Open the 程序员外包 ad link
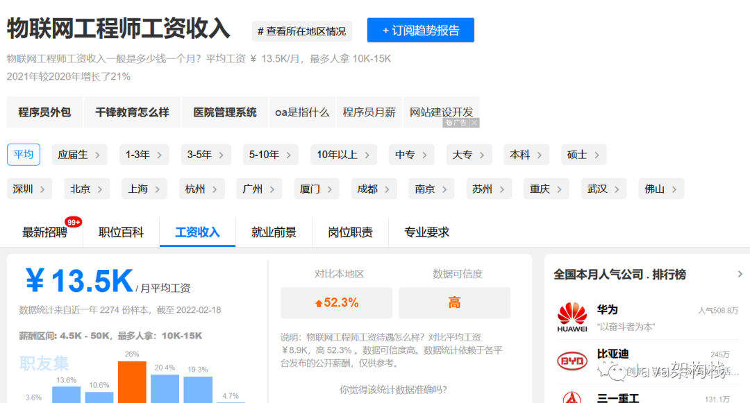The width and height of the screenshot is (750, 403). click(x=44, y=112)
